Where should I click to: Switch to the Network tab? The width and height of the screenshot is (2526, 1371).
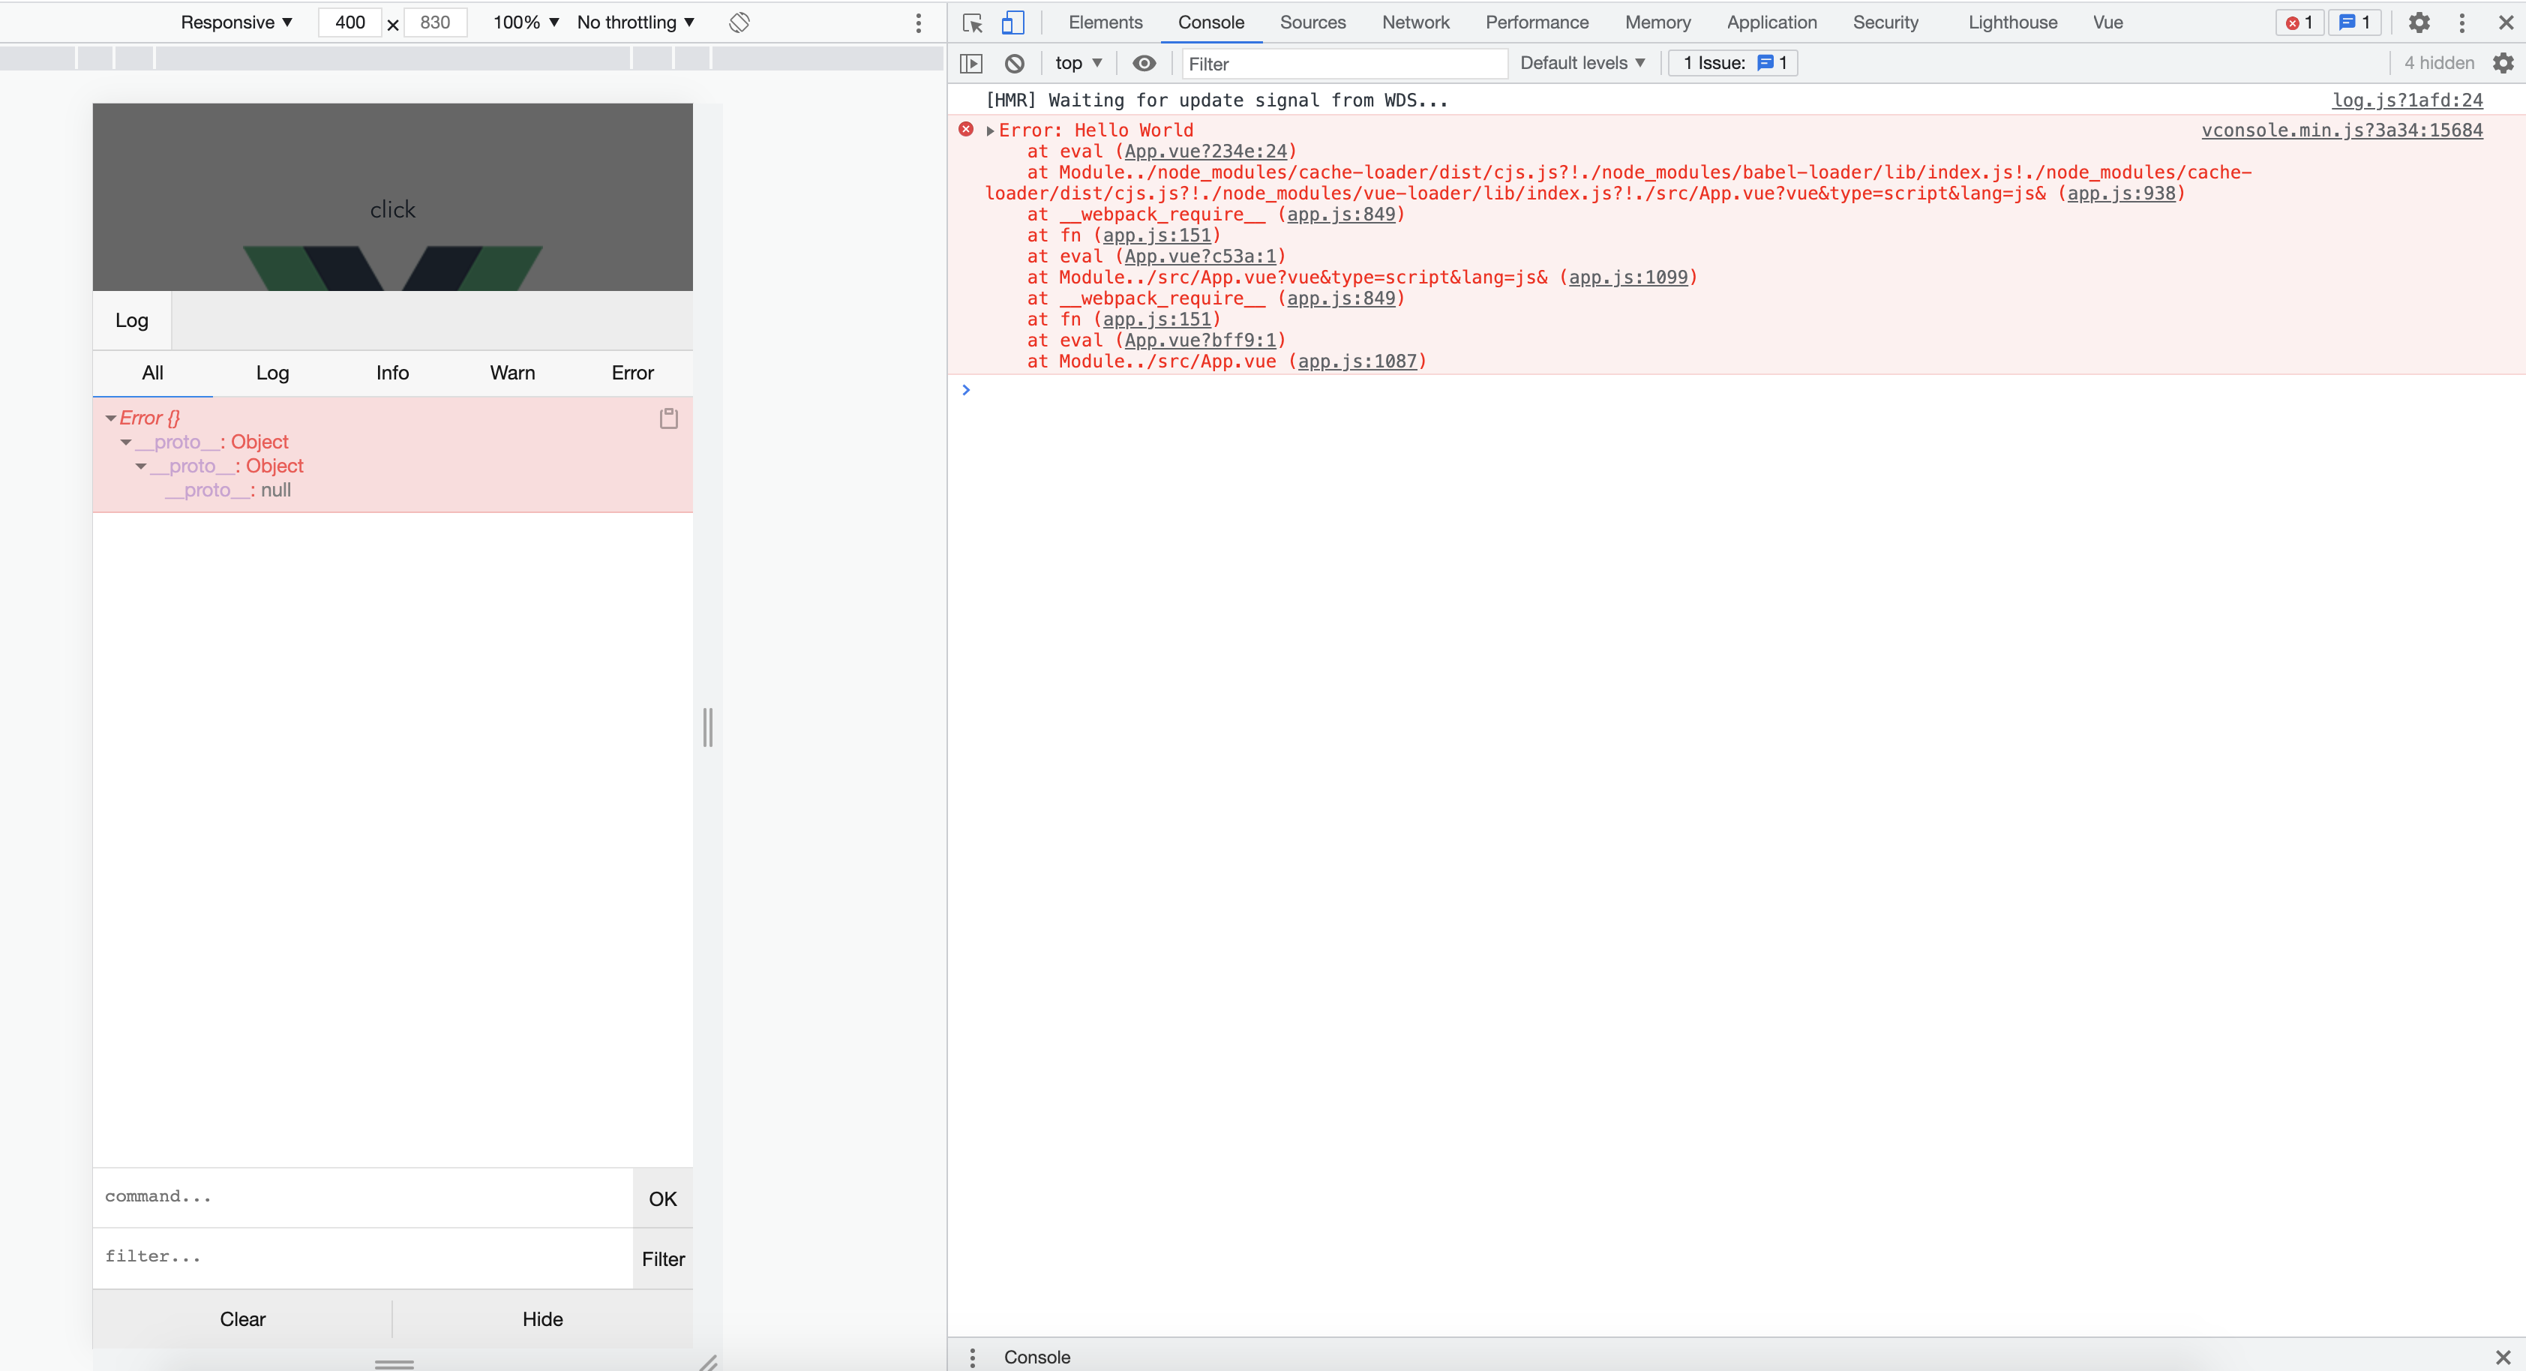point(1415,22)
